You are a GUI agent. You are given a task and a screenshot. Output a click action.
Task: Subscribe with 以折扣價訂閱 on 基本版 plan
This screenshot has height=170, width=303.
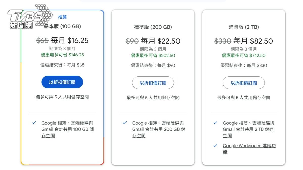(x=62, y=82)
